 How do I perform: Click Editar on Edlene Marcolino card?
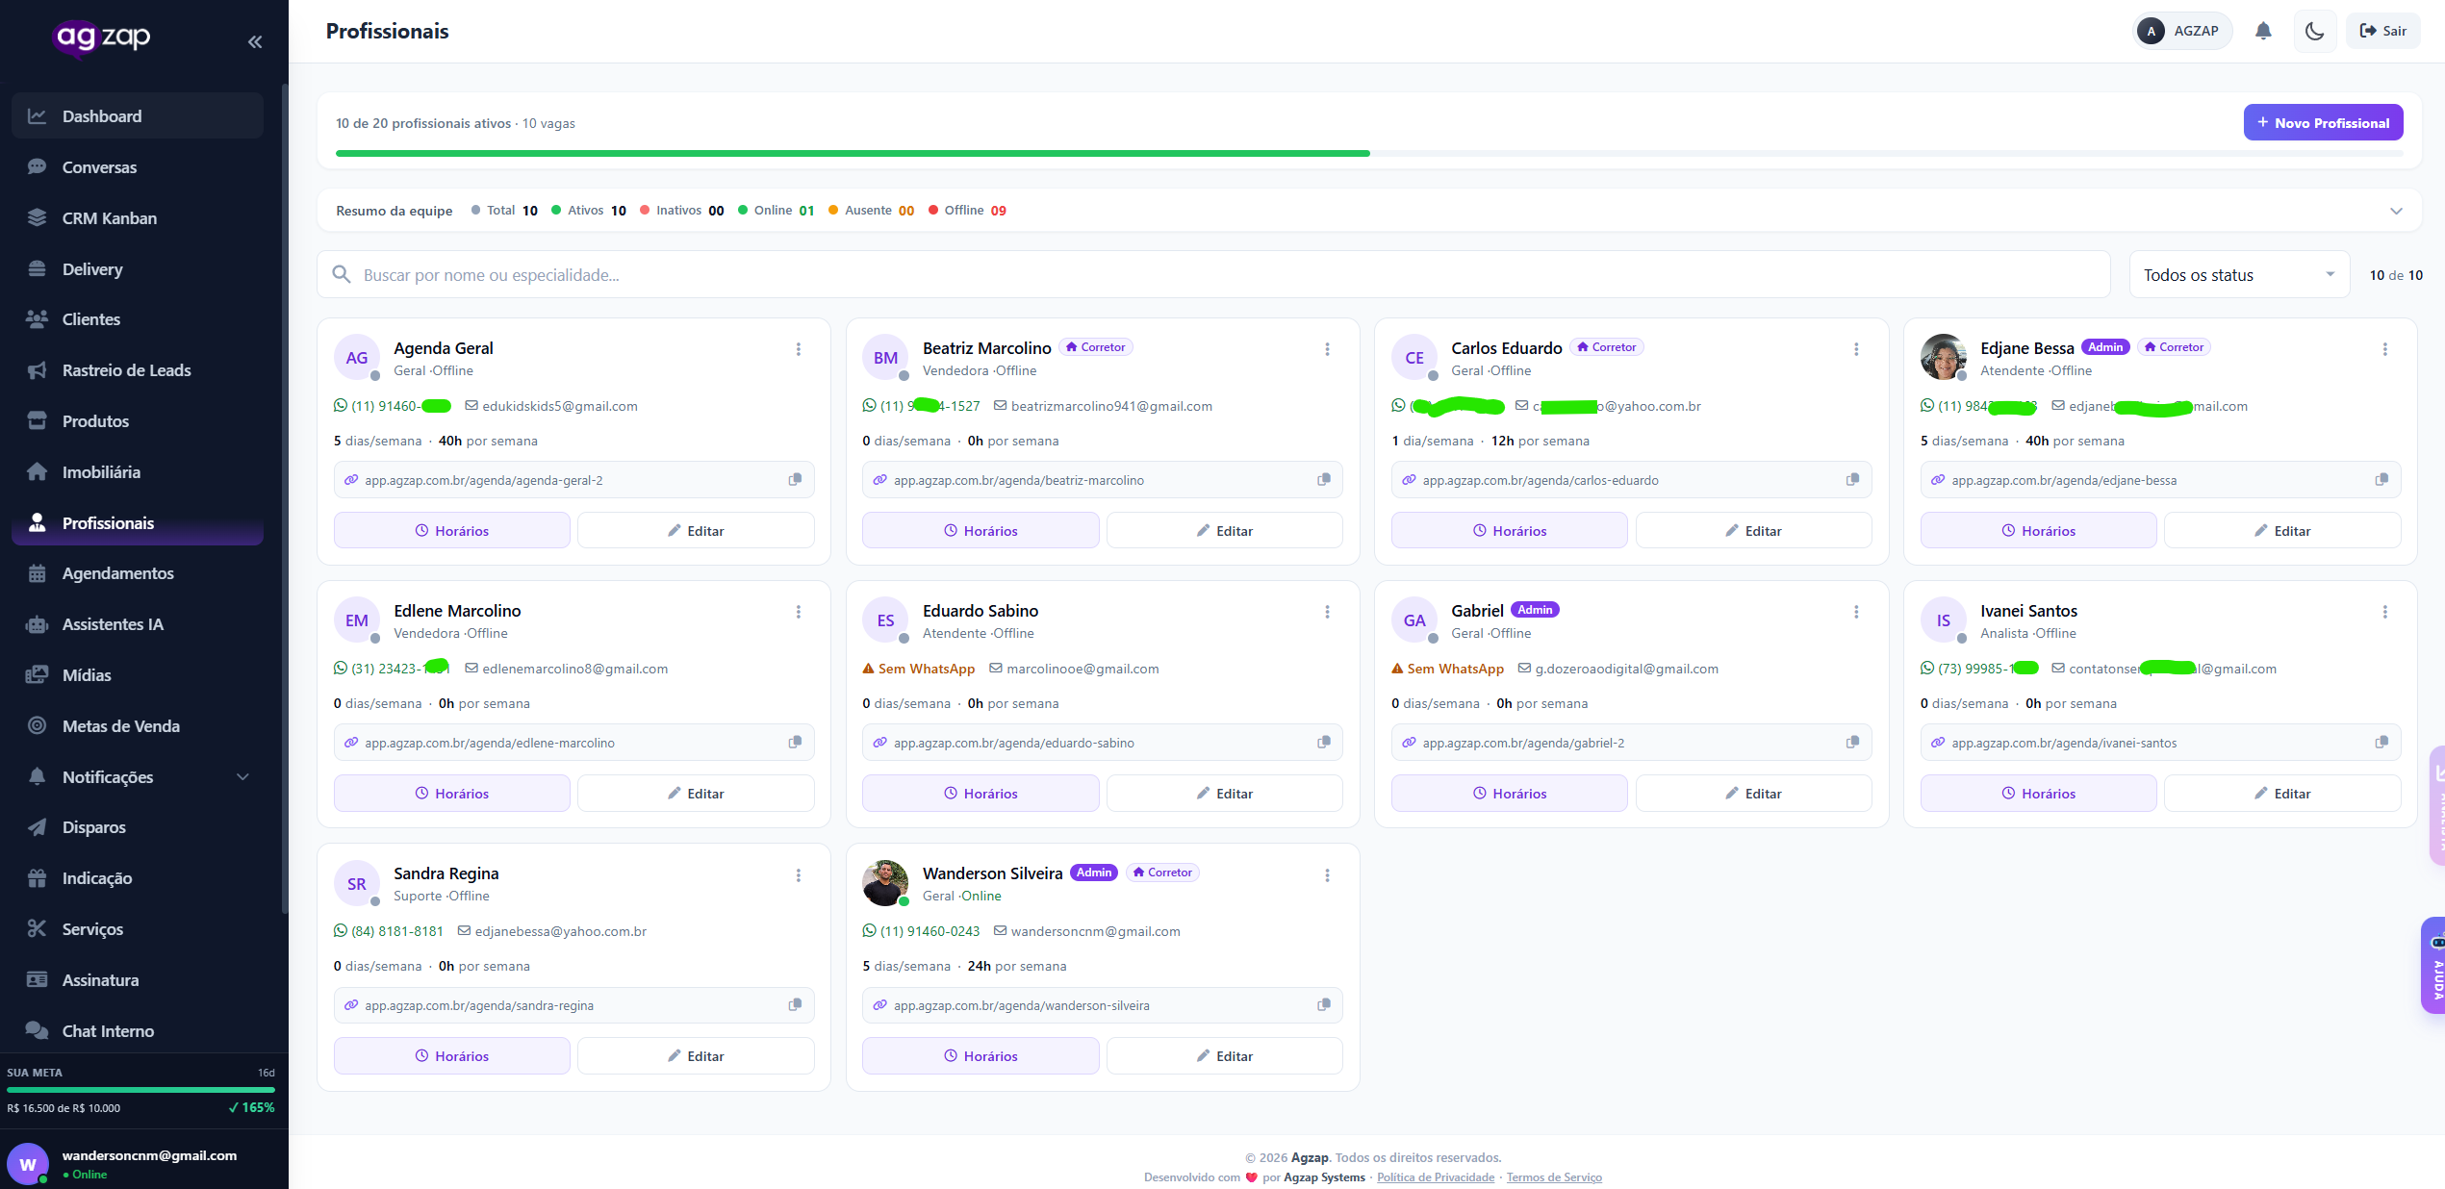click(x=696, y=794)
